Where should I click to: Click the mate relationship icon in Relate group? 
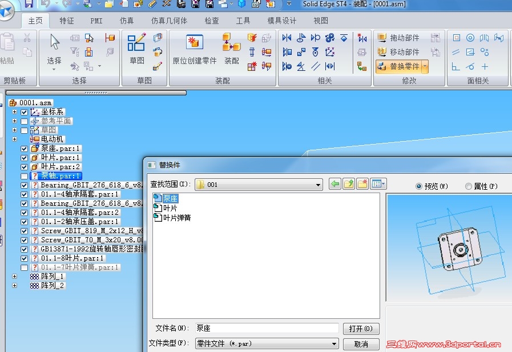click(287, 38)
